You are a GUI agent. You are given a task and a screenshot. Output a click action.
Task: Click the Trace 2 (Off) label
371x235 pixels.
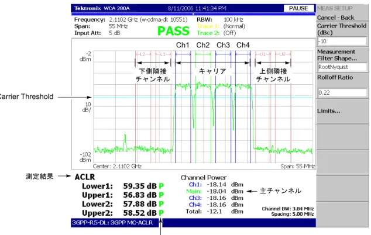(x=217, y=33)
